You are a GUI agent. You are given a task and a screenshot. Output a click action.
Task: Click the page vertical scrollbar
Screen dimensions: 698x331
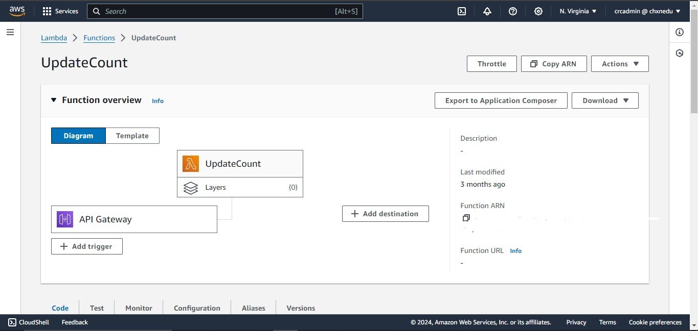tap(694, 61)
